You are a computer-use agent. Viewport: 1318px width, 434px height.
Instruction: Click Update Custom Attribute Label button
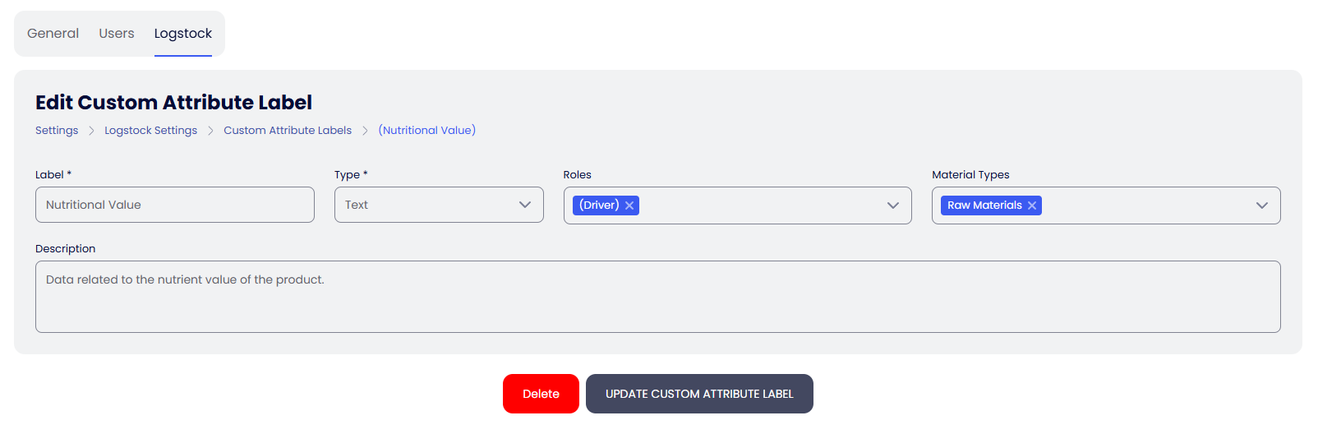pos(699,394)
